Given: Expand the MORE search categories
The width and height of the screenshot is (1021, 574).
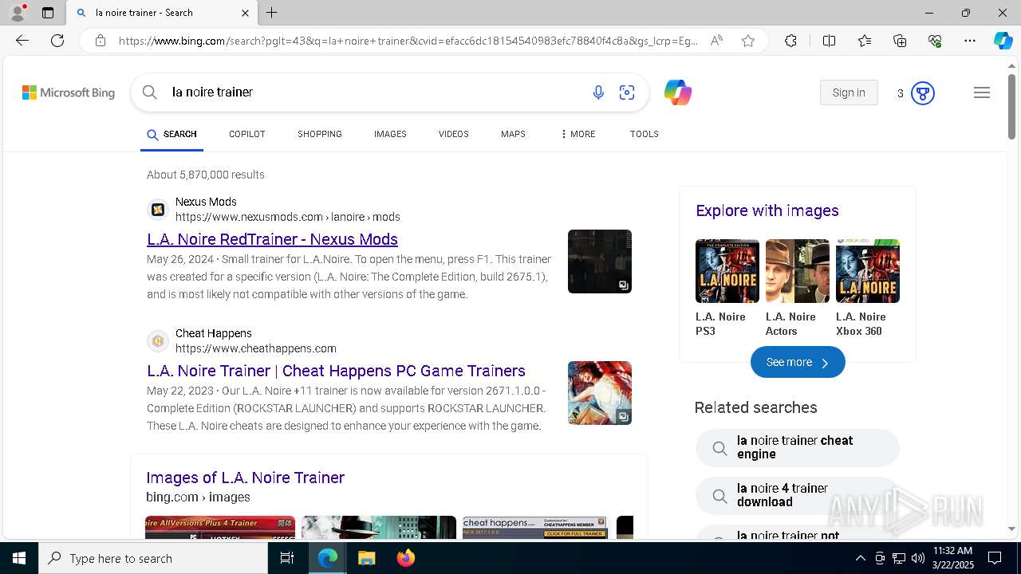Looking at the screenshot, I should pos(578,134).
